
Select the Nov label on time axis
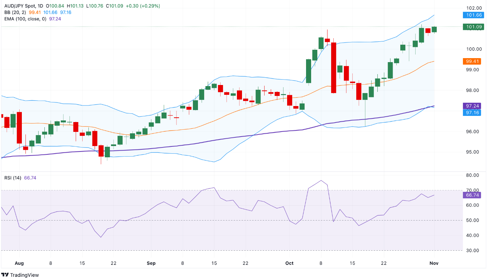(x=434, y=263)
